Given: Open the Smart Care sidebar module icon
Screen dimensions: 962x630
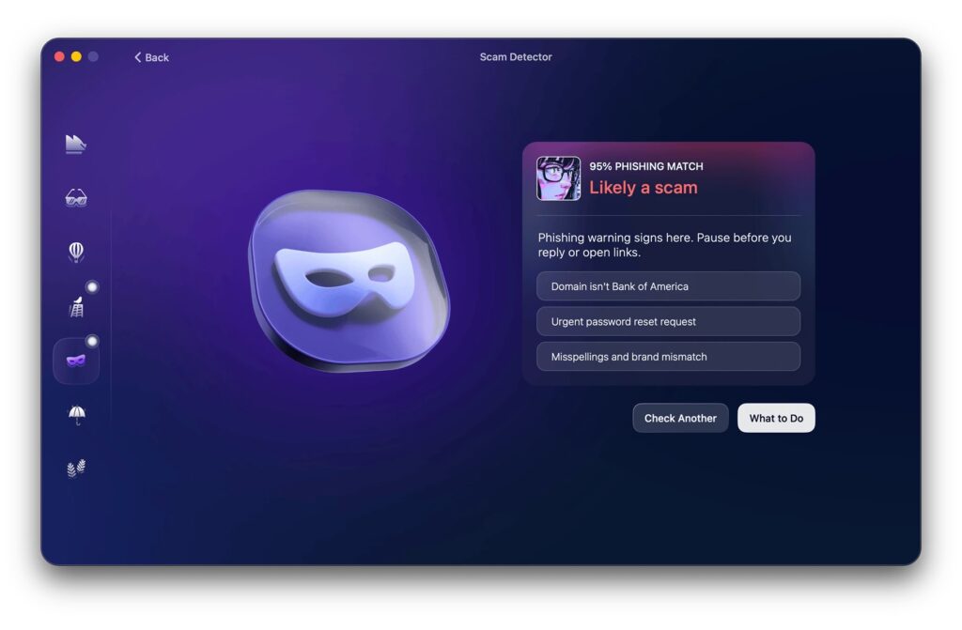Looking at the screenshot, I should click(x=75, y=144).
